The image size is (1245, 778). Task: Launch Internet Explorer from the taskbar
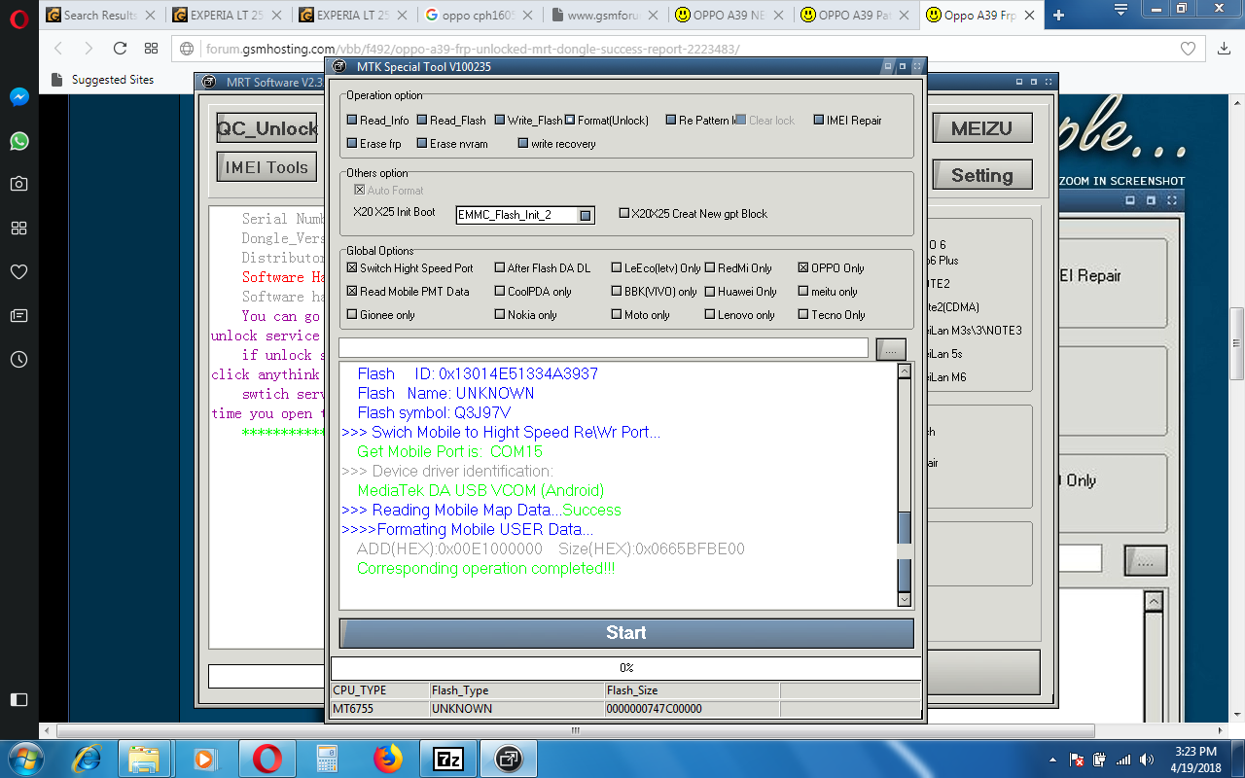[88, 758]
